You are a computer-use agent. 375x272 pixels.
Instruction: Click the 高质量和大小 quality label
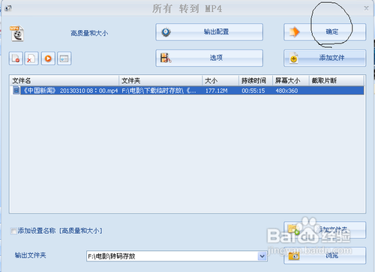click(x=89, y=33)
